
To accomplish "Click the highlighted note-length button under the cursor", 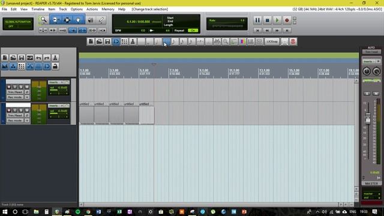I will [x=167, y=41].
